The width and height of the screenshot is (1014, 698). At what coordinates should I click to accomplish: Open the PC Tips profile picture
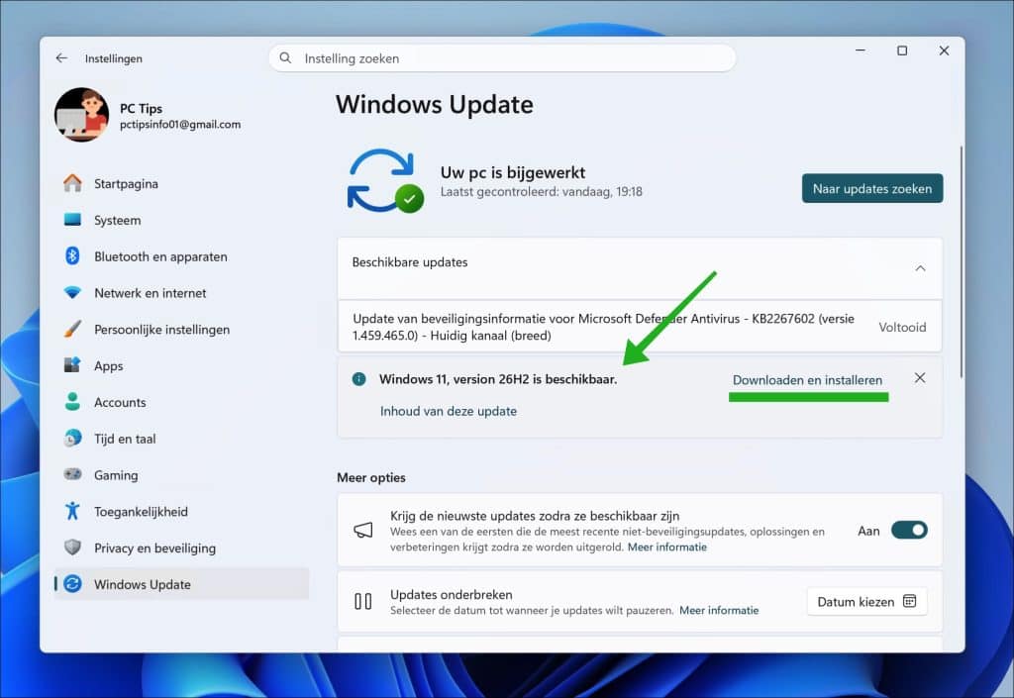tap(81, 115)
